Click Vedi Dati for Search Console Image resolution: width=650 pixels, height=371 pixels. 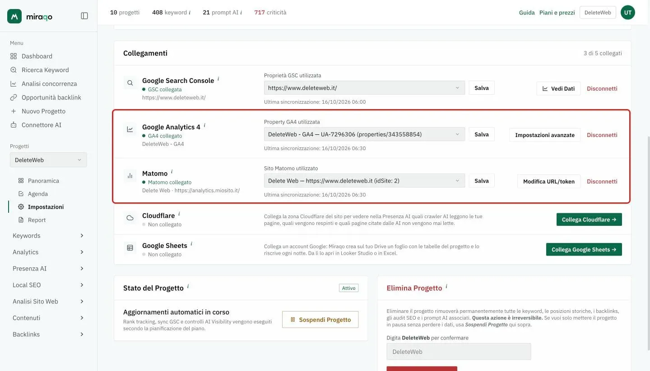point(558,89)
